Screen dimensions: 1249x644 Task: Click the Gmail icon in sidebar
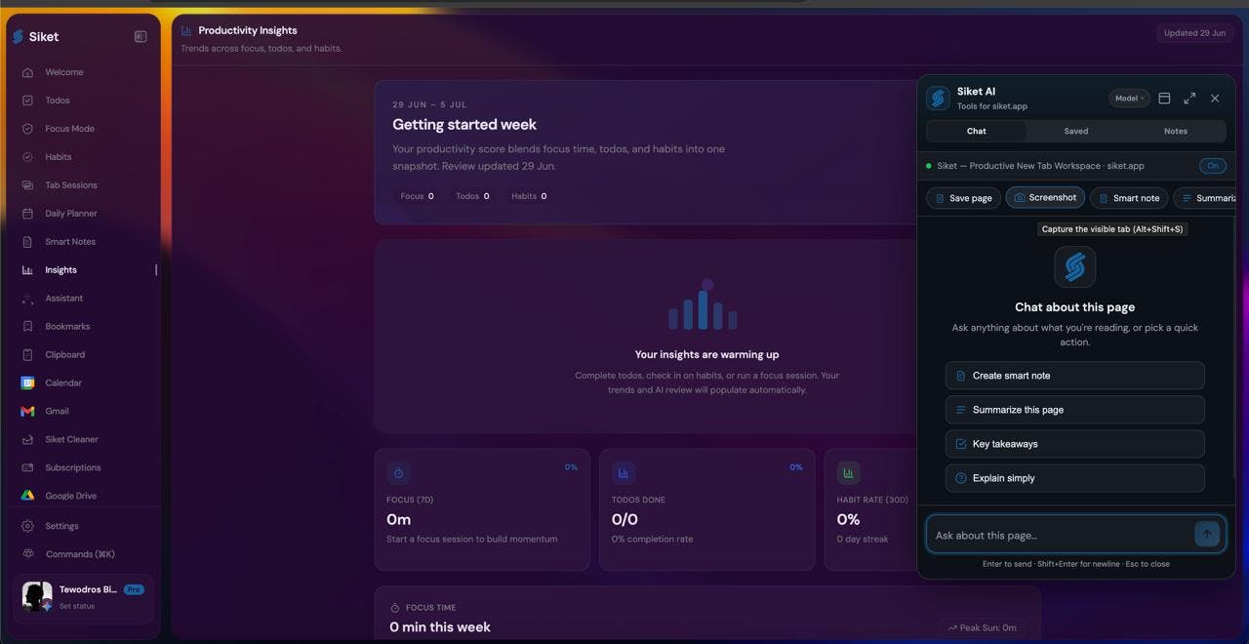tap(27, 412)
